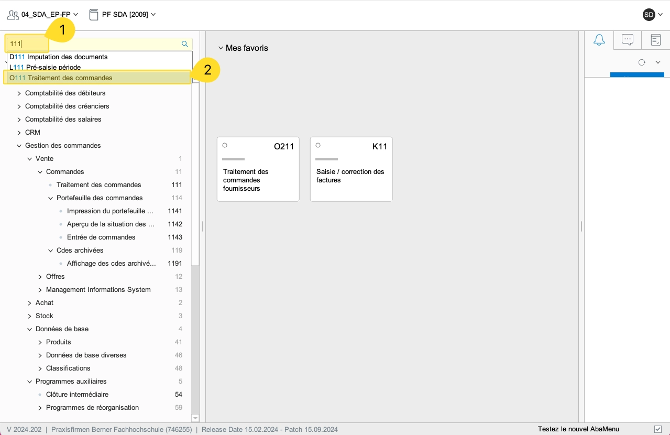670x435 pixels.
Task: Select the radio circle on O211 tile
Action: (x=225, y=145)
